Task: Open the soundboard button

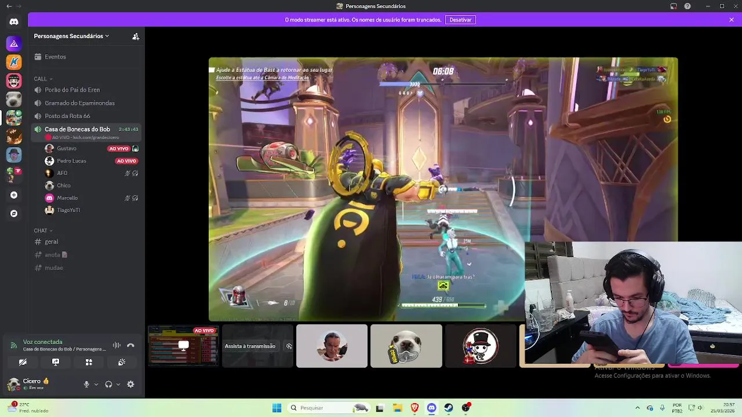Action: point(122,362)
